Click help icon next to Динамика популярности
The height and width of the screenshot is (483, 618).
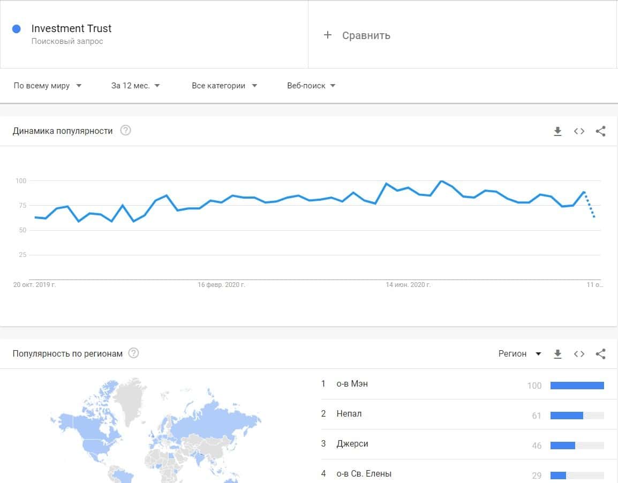point(125,131)
